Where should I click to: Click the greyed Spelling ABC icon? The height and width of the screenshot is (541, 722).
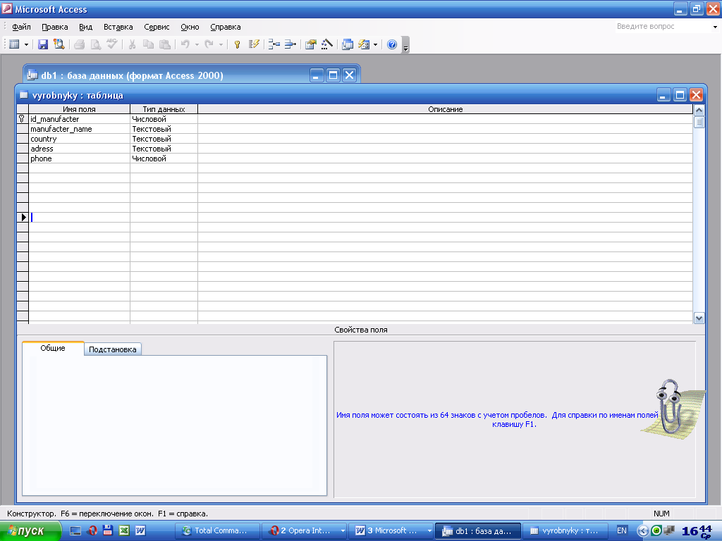coord(112,44)
